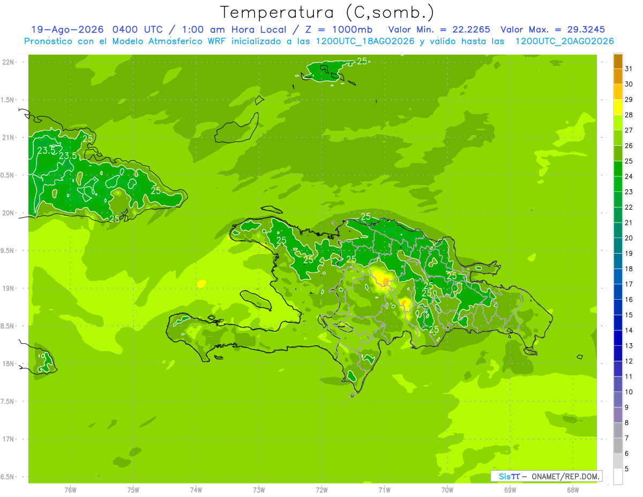This screenshot has height=497, width=643.
Task: Click the '68W' longitude label
Action: [573, 489]
